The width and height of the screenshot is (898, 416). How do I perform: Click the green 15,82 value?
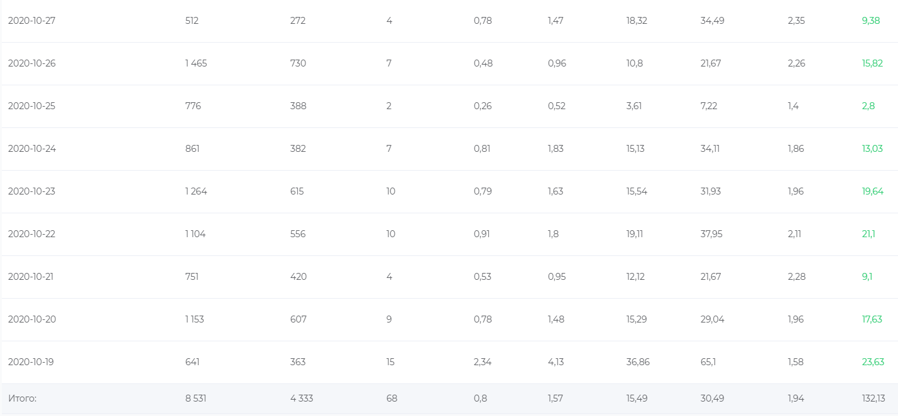pos(872,63)
